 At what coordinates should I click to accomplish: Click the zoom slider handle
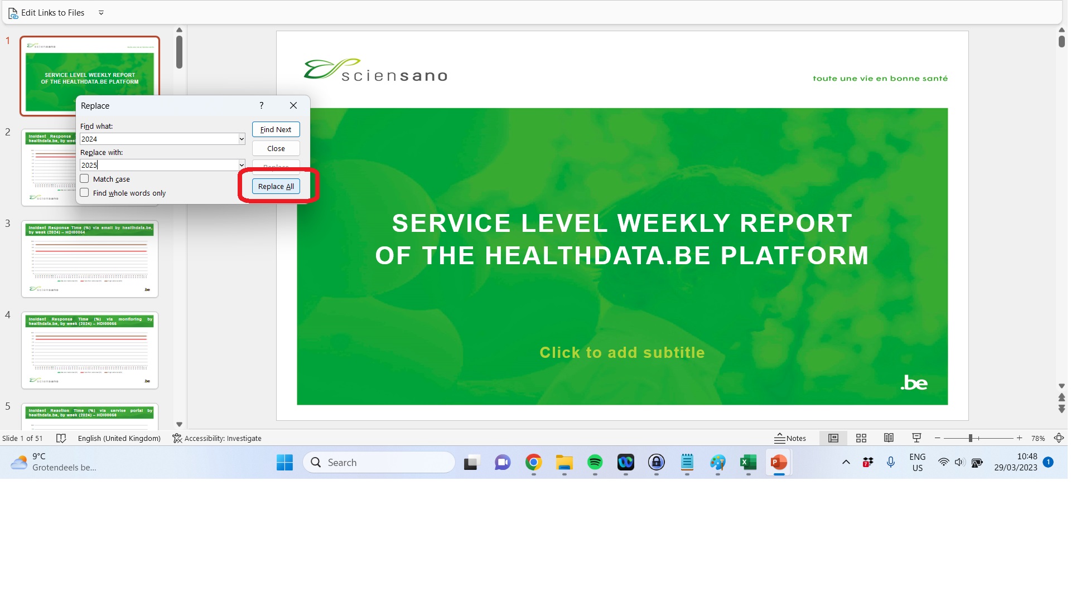(x=971, y=438)
